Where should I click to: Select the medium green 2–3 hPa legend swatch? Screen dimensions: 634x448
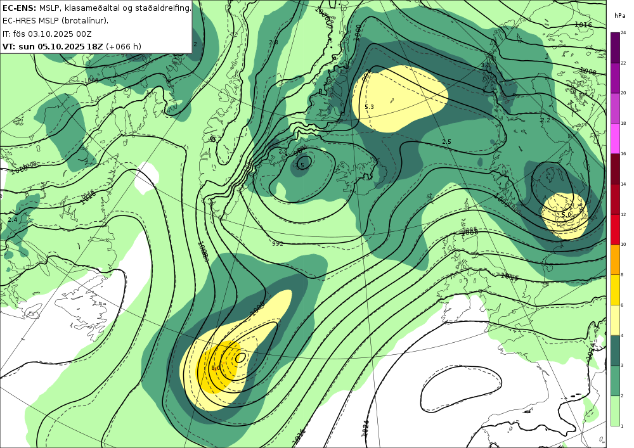[x=615, y=381]
